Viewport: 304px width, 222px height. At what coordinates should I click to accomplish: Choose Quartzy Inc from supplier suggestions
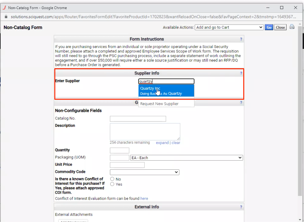(x=166, y=91)
